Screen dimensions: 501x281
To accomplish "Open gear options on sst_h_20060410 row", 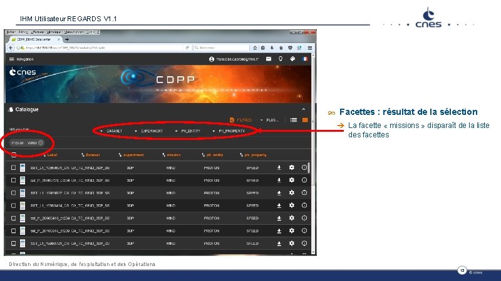I will 292,218.
